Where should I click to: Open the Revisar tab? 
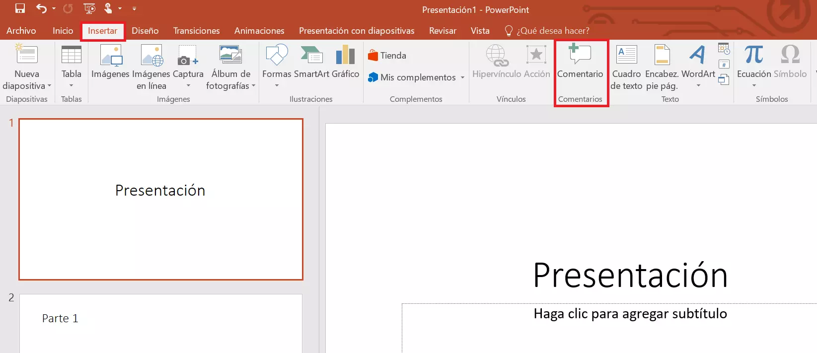(x=443, y=31)
